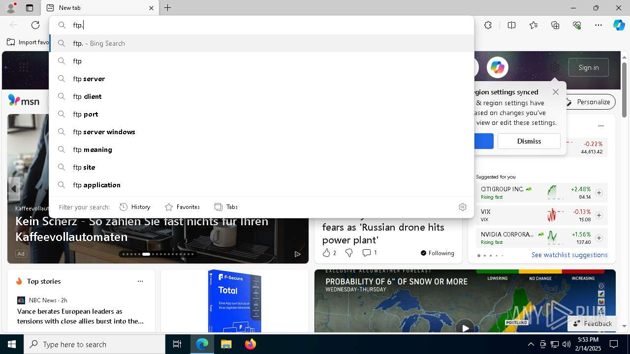Viewport: 630px width, 354px height.
Task: Toggle split screen view
Action: [x=511, y=25]
